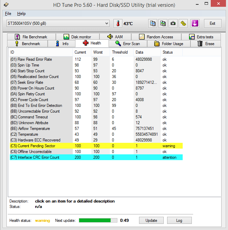Switch to the Error Scan tab

(x=128, y=44)
